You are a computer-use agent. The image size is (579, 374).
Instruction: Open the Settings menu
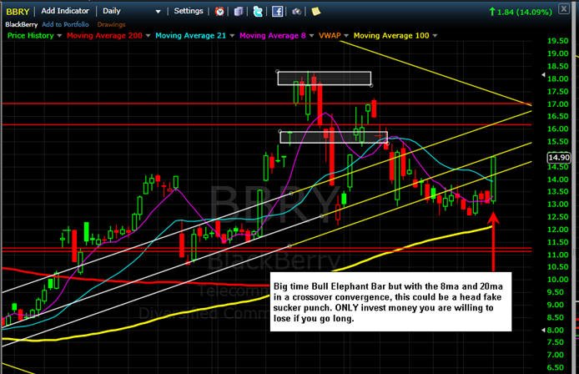[189, 11]
